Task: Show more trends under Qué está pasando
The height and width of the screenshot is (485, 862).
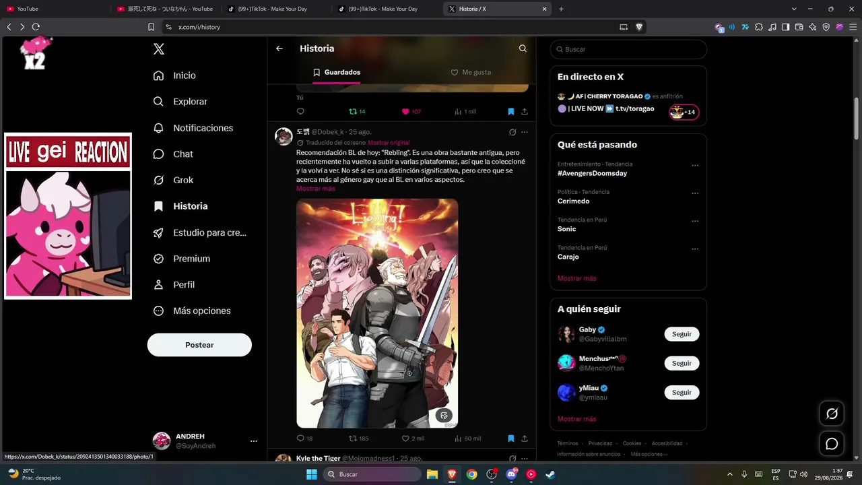Action: (x=577, y=278)
